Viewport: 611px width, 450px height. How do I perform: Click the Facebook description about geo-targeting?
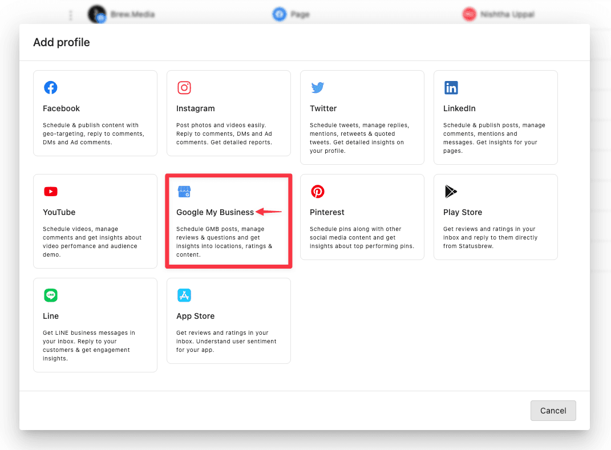[x=94, y=133]
